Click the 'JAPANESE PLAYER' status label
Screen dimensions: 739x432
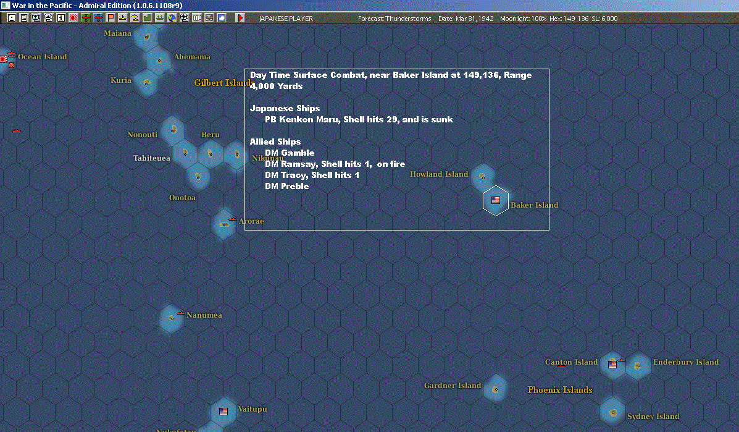point(286,19)
